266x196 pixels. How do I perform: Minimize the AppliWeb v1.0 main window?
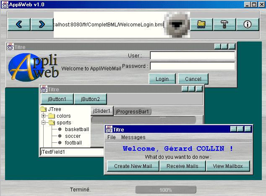[x=247, y=5]
